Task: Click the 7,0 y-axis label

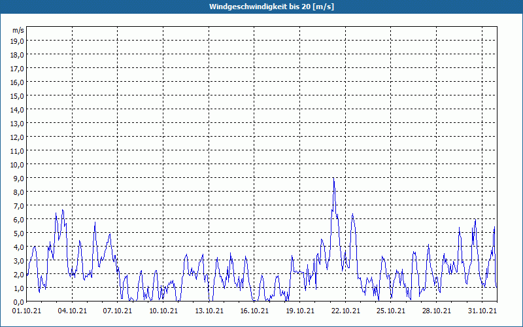Action: [x=19, y=206]
